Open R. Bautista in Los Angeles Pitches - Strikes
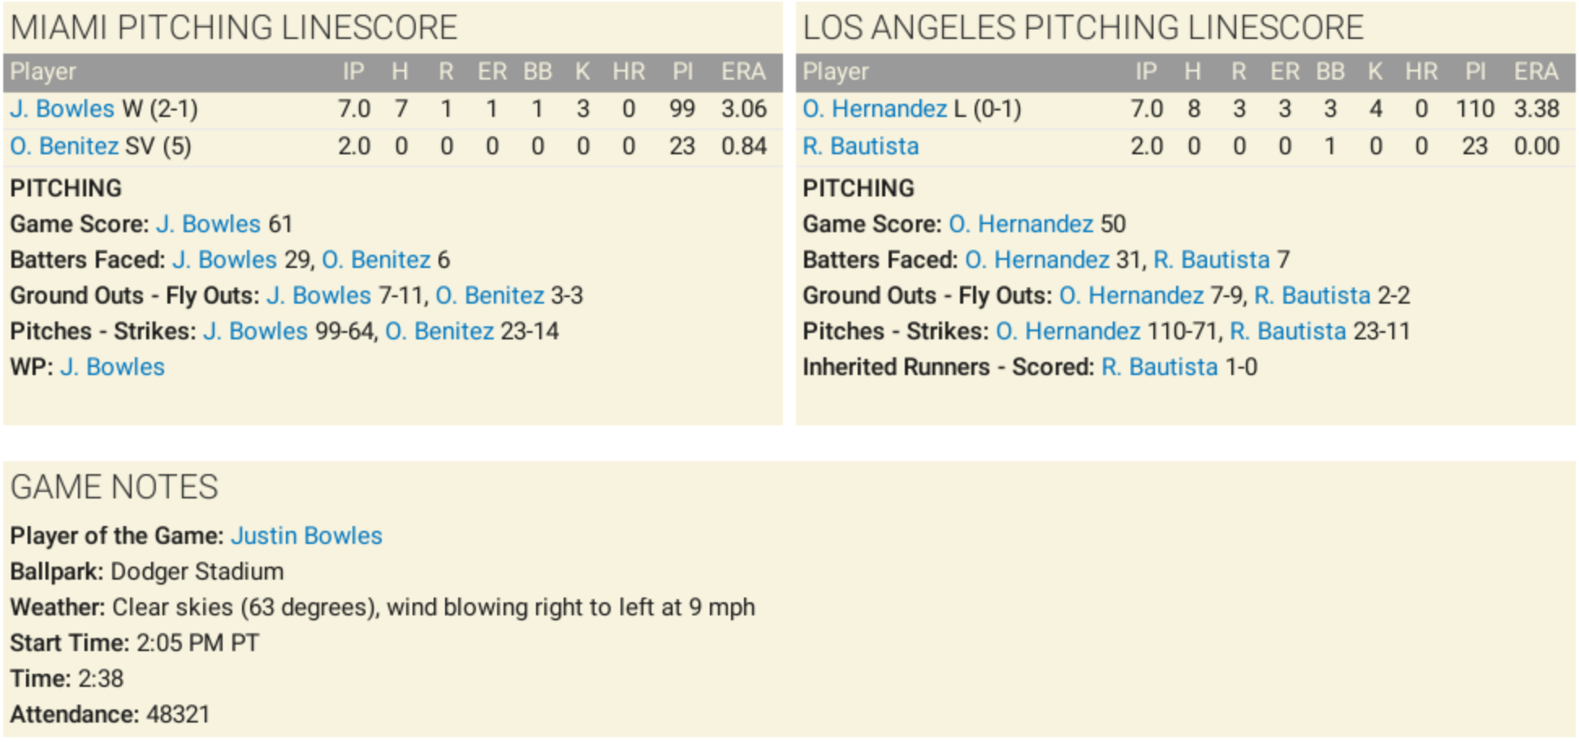 1287,331
